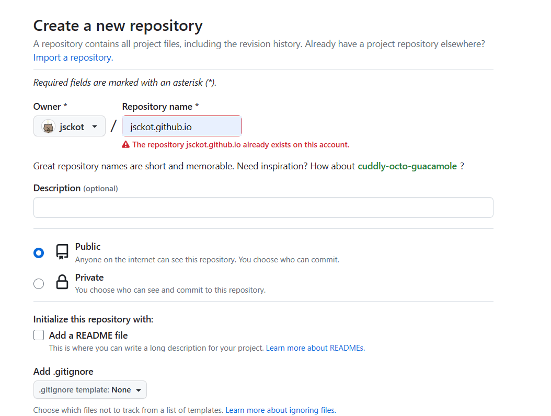
Task: Focus the Description input field
Action: tap(263, 207)
